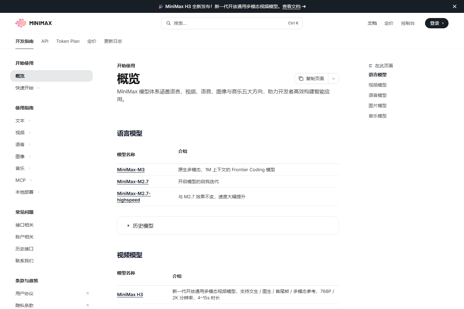Jump to 语言模型 in page outline
This screenshot has height=309, width=464.
pos(378,75)
